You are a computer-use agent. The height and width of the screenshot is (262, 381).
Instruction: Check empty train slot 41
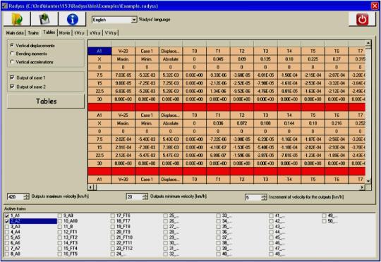pyautogui.click(x=271, y=216)
